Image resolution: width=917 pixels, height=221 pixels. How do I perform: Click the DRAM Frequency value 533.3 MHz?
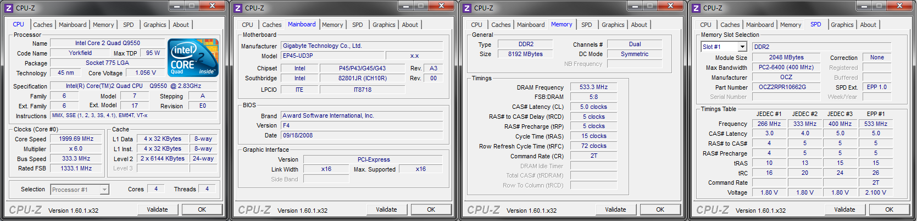coord(593,87)
